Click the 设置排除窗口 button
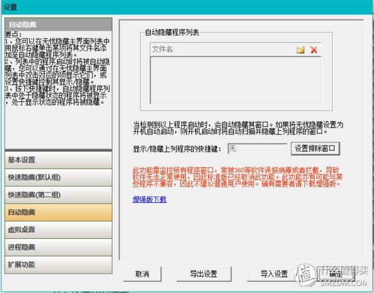374x293 pixels. (x=315, y=149)
